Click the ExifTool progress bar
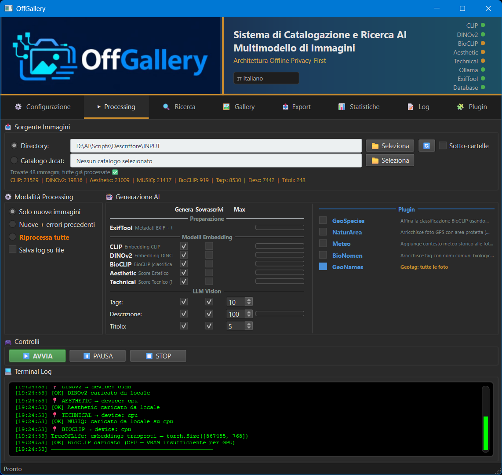Image resolution: width=502 pixels, height=475 pixels. click(280, 227)
